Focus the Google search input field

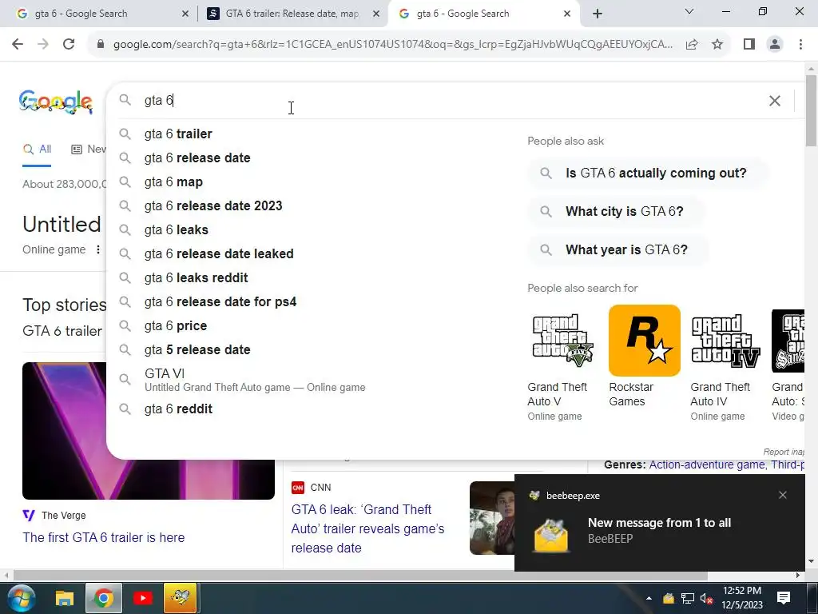pyautogui.click(x=449, y=101)
